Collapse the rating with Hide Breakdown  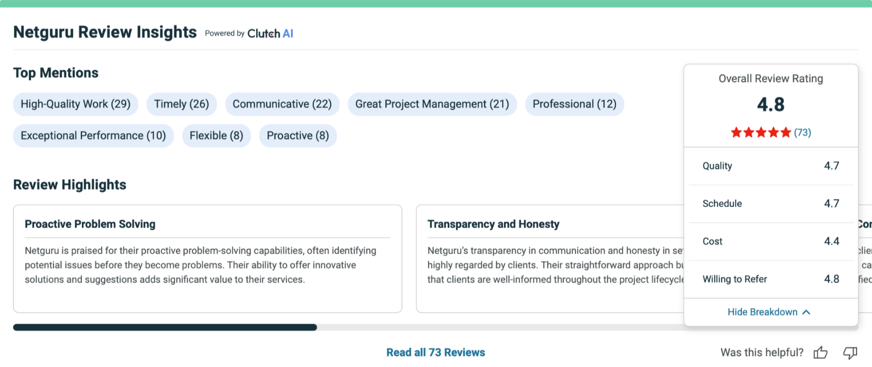(x=769, y=312)
